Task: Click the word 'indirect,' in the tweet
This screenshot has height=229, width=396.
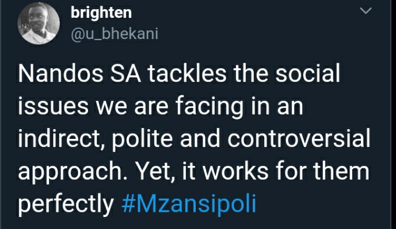Action: (x=62, y=139)
